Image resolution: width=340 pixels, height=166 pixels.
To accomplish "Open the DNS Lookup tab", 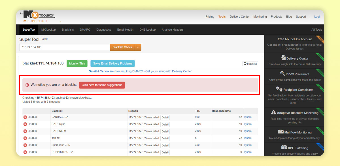I will pyautogui.click(x=148, y=29).
